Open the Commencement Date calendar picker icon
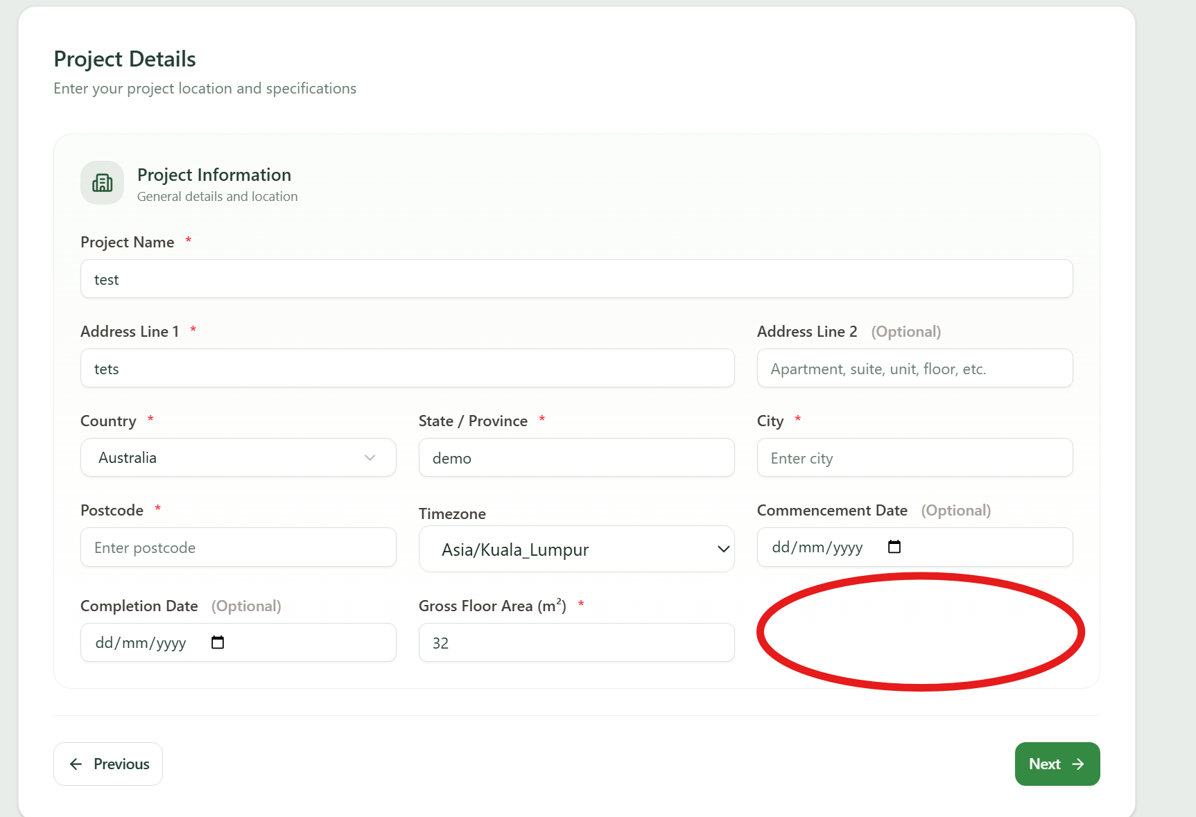This screenshot has width=1196, height=817. (894, 547)
